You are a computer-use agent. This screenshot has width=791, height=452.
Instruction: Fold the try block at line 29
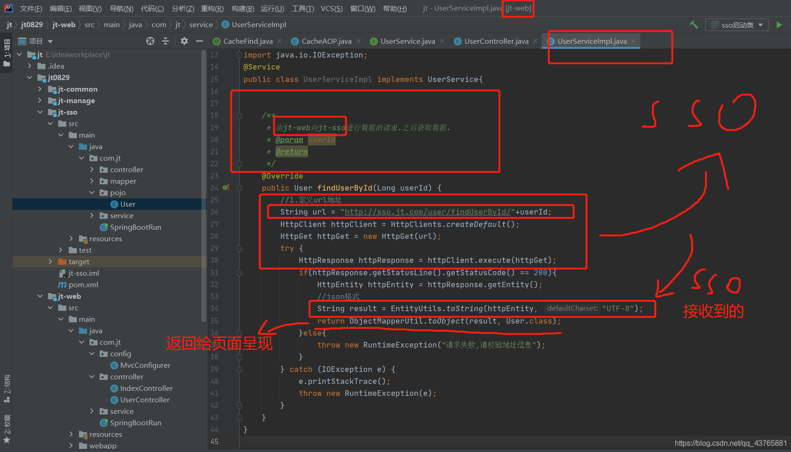239,248
